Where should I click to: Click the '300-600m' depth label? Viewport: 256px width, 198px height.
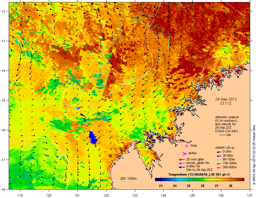[230, 167]
